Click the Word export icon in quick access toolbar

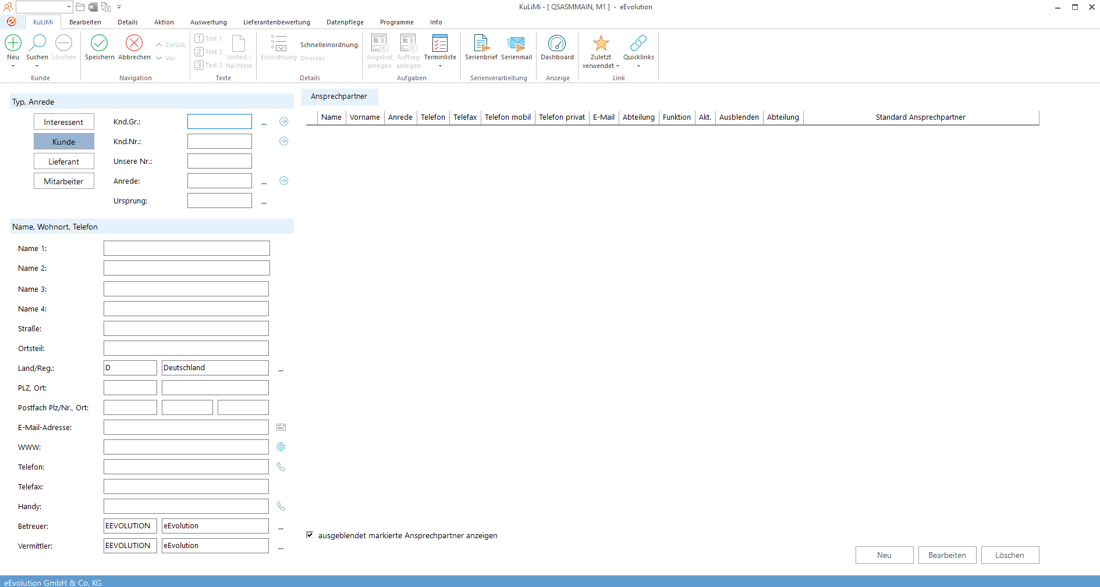93,7
